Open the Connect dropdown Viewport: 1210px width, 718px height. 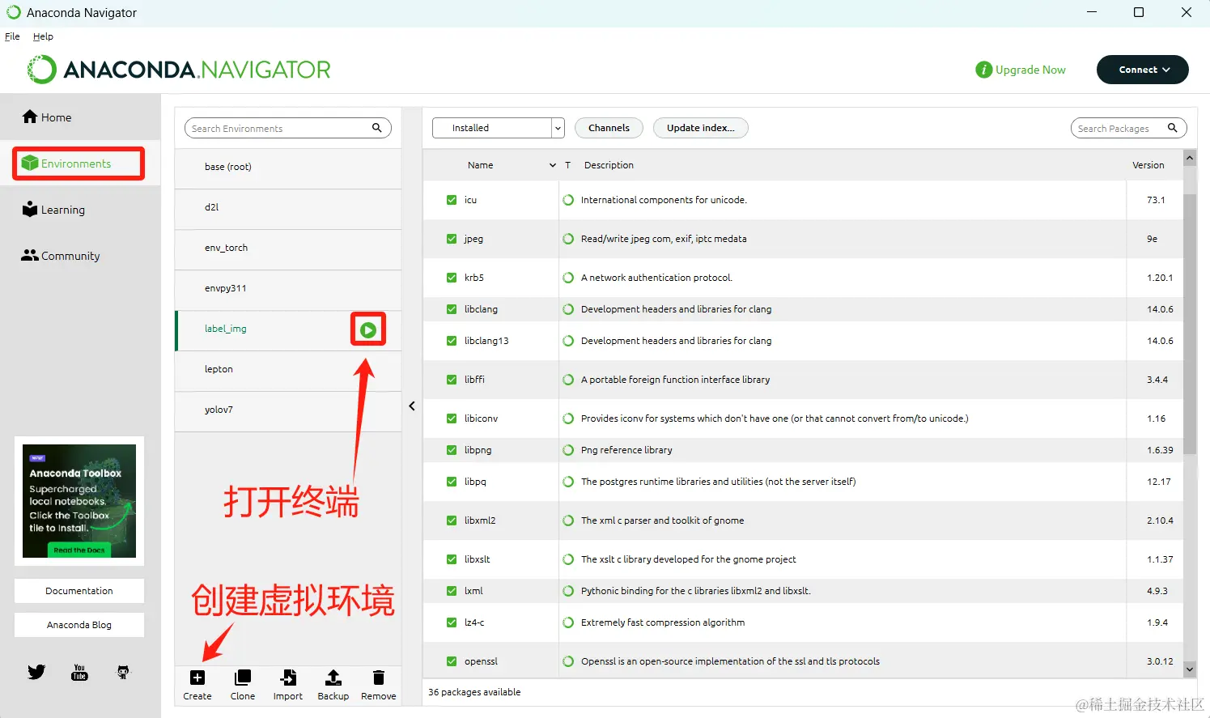(1142, 70)
